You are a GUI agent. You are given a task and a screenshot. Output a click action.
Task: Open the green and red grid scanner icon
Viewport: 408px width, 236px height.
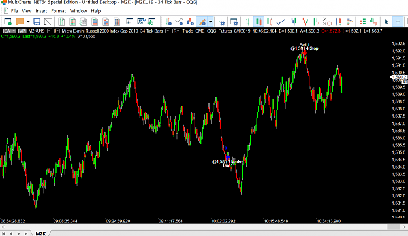click(72, 22)
